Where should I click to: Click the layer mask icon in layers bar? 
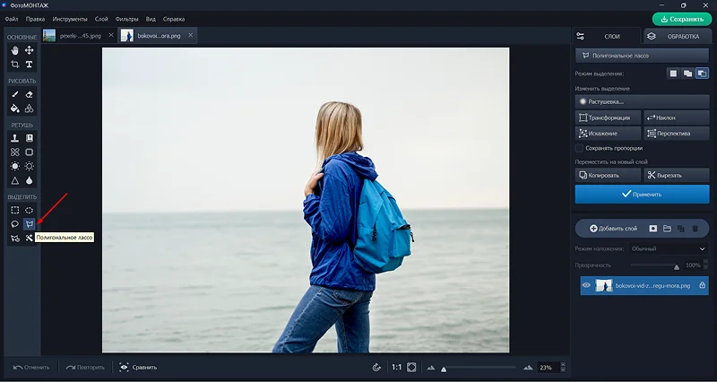click(x=653, y=229)
